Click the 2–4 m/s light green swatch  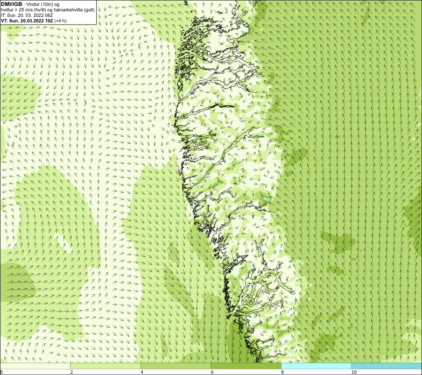105,366
